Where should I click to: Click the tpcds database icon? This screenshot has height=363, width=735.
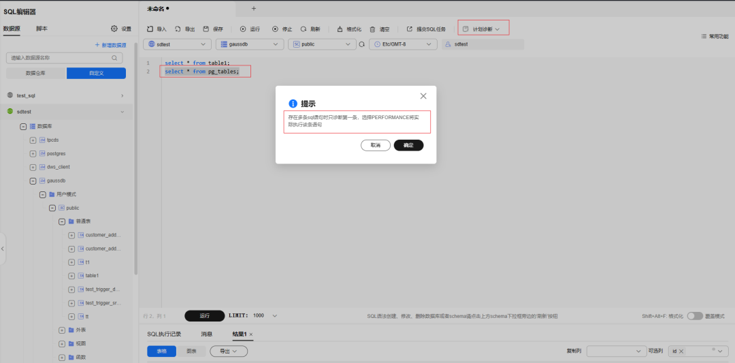coord(42,140)
